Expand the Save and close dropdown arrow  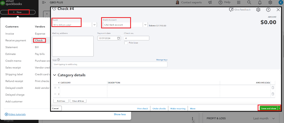[x=279, y=108]
